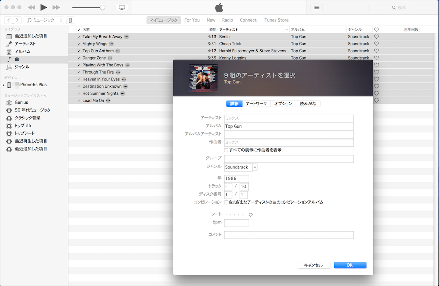Uncheck the Hot Summer Nights checkbox
Image resolution: width=439 pixels, height=286 pixels.
(x=79, y=94)
